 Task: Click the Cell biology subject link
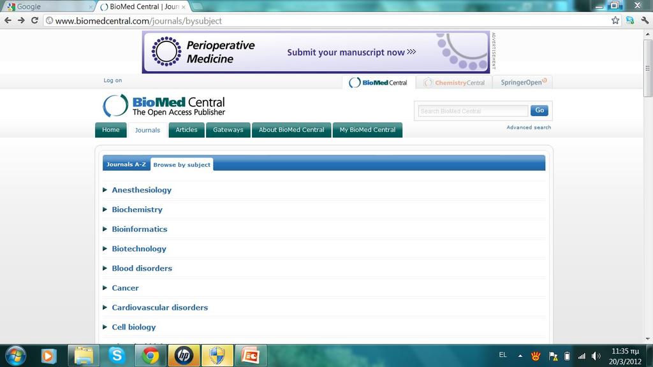point(134,327)
